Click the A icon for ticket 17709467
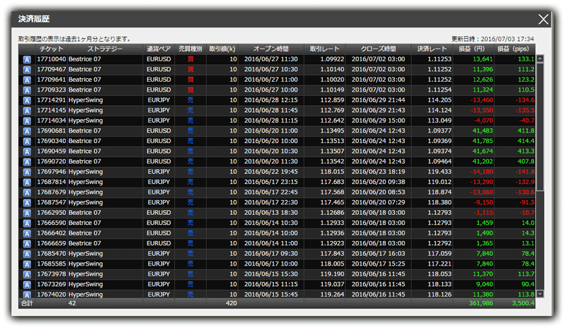 [27, 70]
